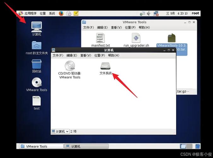This screenshot has width=213, height=158.
Task: Click the date and time clock
Action: tap(177, 13)
